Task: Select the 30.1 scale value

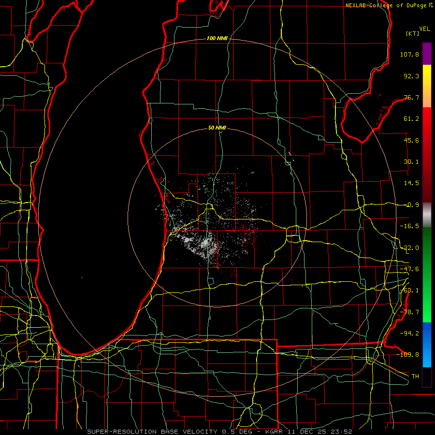Action: [411, 162]
